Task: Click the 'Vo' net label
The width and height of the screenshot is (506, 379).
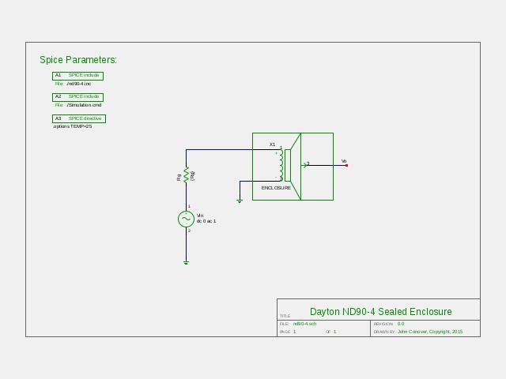Action: pos(344,161)
